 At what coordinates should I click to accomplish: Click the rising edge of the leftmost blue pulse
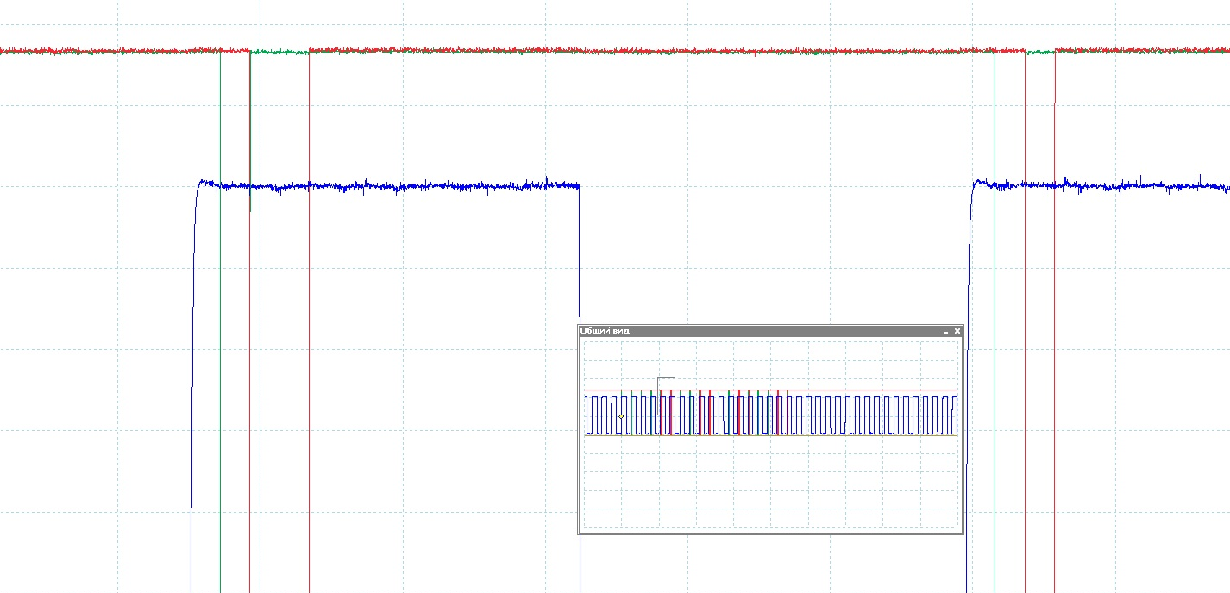(193, 345)
